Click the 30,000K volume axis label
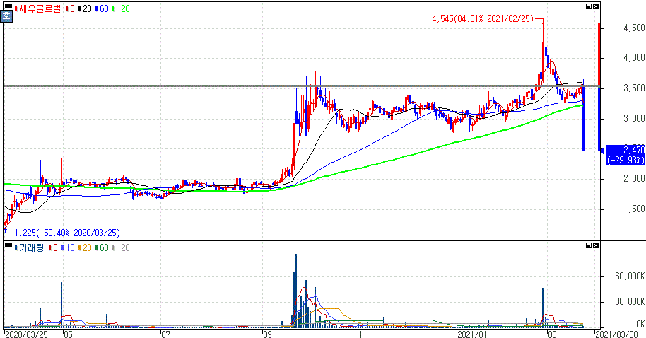Screen dimensions: 646x338 point(630,302)
